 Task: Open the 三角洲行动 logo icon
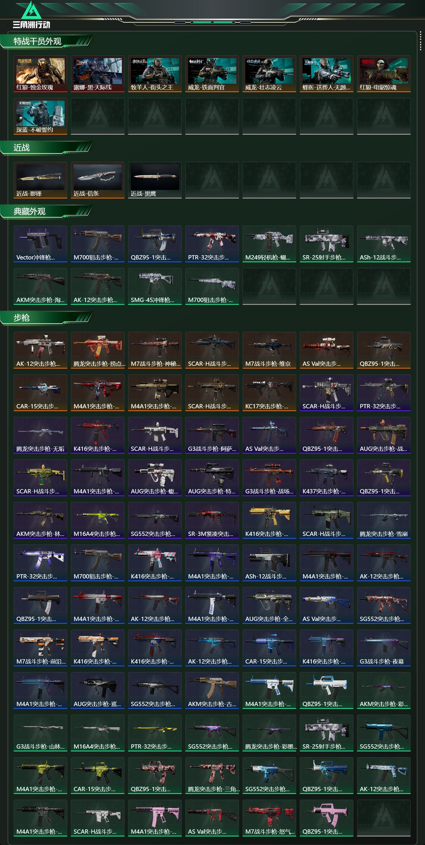31,15
